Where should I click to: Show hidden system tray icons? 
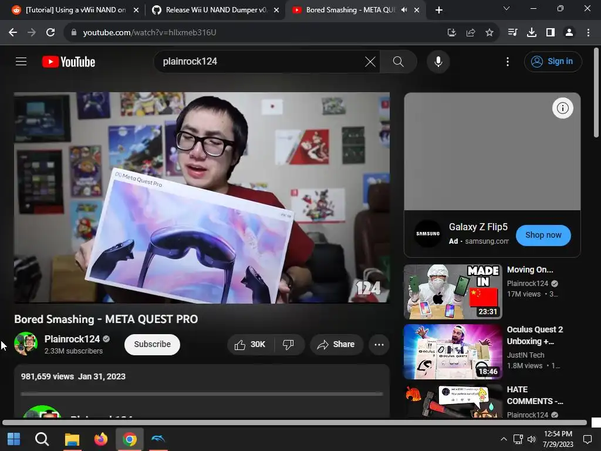504,439
